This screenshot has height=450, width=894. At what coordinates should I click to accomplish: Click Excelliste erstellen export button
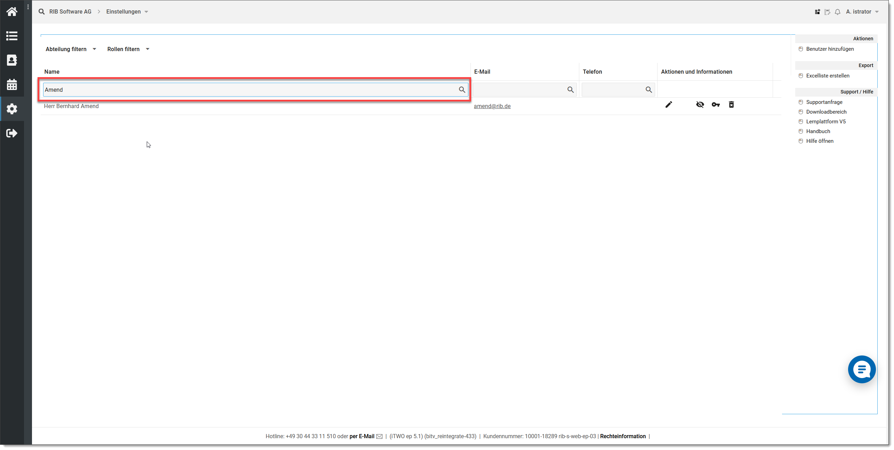pyautogui.click(x=828, y=76)
